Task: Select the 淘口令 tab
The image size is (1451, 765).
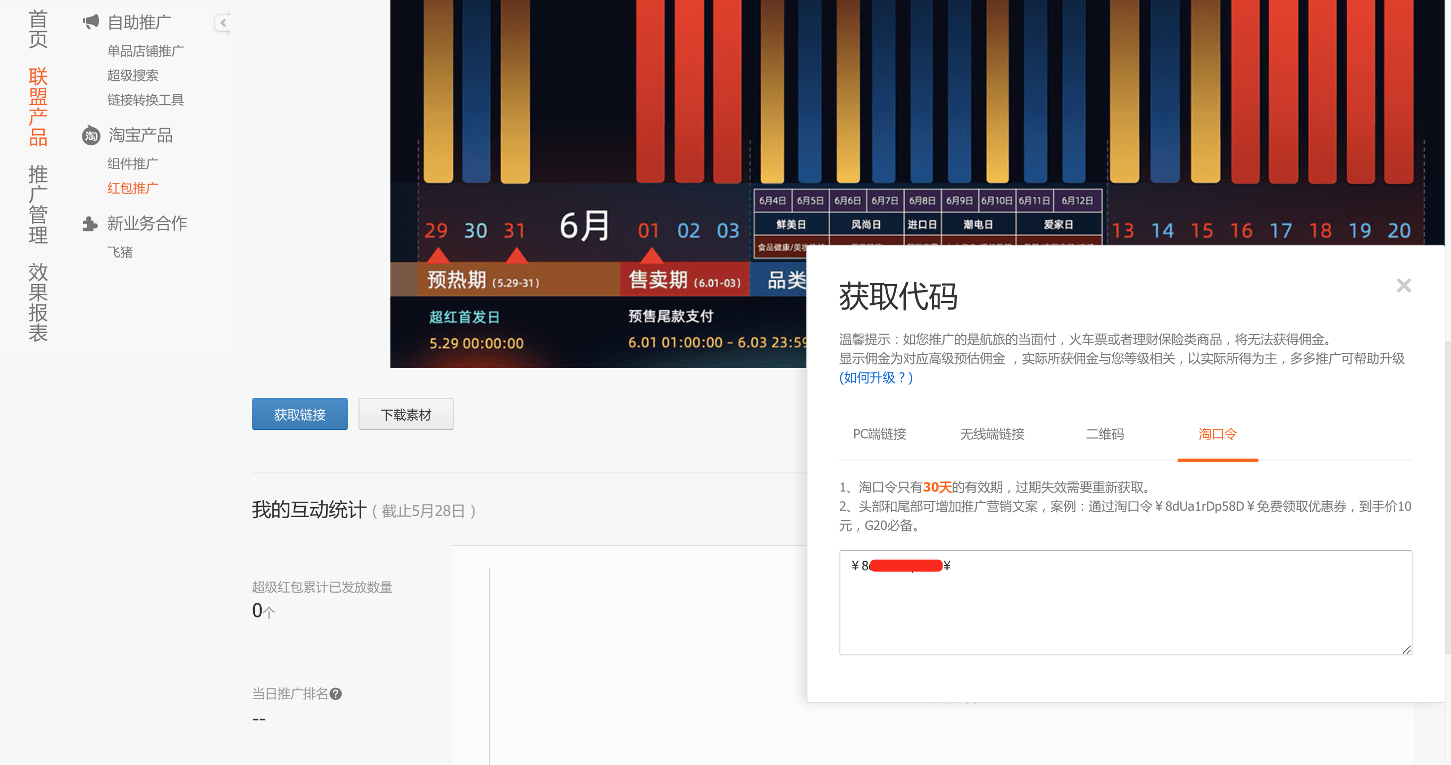Action: click(1216, 434)
